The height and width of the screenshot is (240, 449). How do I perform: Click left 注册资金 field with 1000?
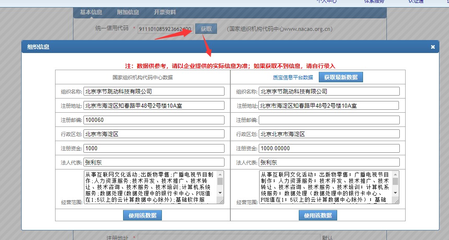coord(154,148)
